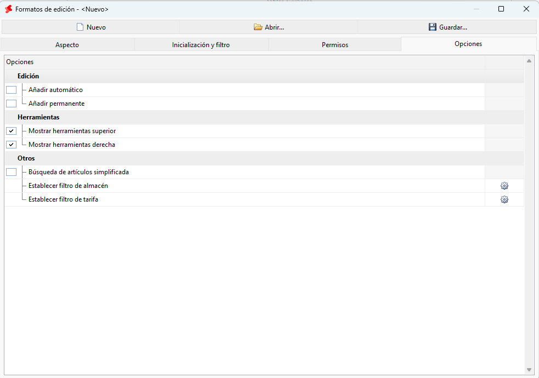Click the scrollbar down arrow
Screen dimensions: 539x378
(529, 370)
